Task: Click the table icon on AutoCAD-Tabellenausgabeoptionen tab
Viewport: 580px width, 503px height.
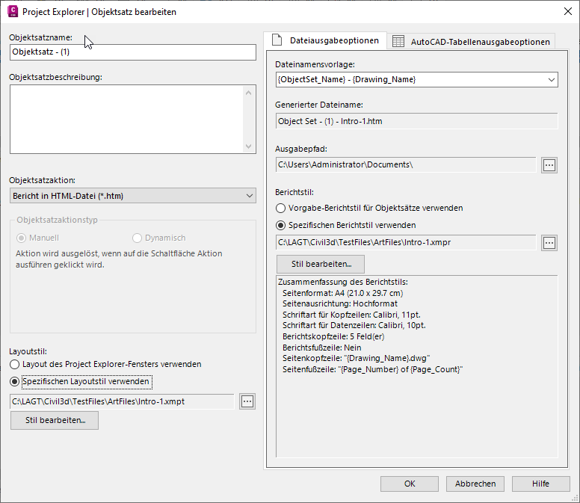Action: (398, 42)
